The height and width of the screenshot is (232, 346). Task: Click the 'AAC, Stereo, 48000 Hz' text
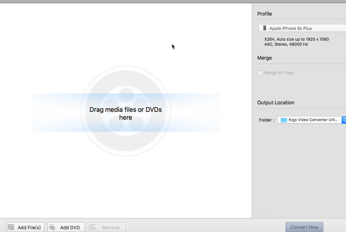tap(286, 44)
